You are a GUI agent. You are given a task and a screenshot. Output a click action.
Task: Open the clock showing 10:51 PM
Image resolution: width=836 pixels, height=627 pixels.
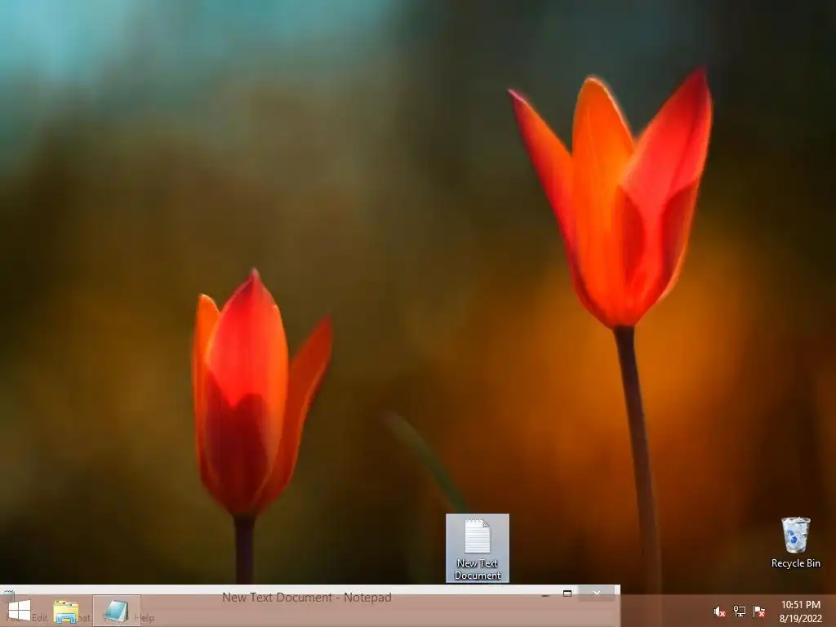click(801, 611)
